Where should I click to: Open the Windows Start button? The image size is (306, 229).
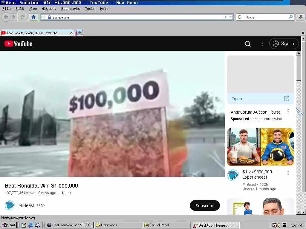click(x=9, y=225)
